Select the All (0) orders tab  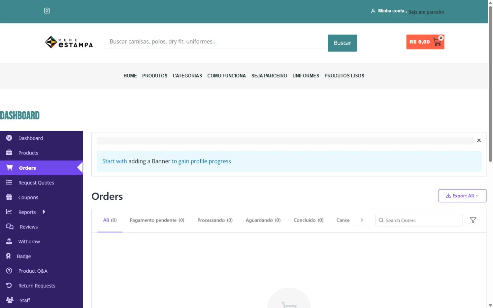(110, 220)
